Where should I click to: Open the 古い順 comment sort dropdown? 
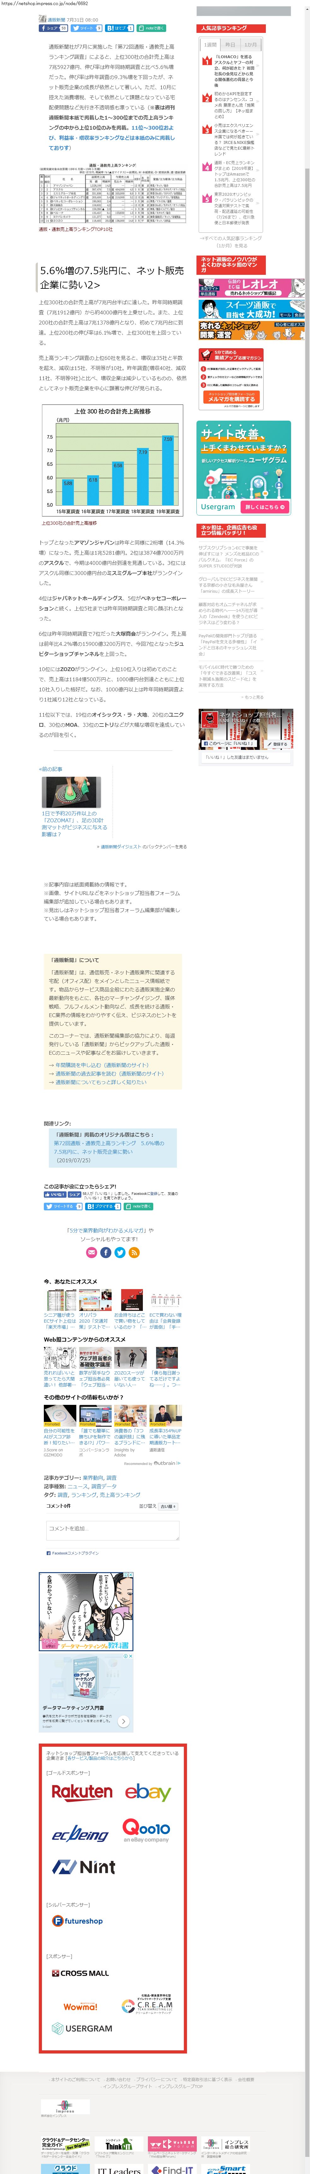pos(168,1506)
